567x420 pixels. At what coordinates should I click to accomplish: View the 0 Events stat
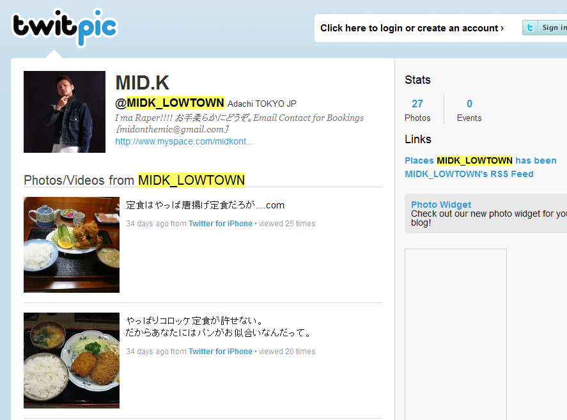(469, 110)
